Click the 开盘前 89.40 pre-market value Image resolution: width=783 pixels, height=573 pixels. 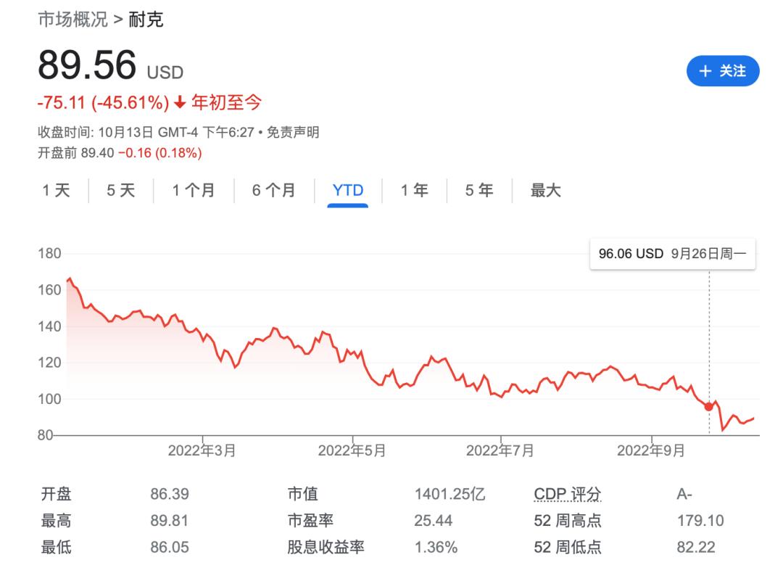76,153
